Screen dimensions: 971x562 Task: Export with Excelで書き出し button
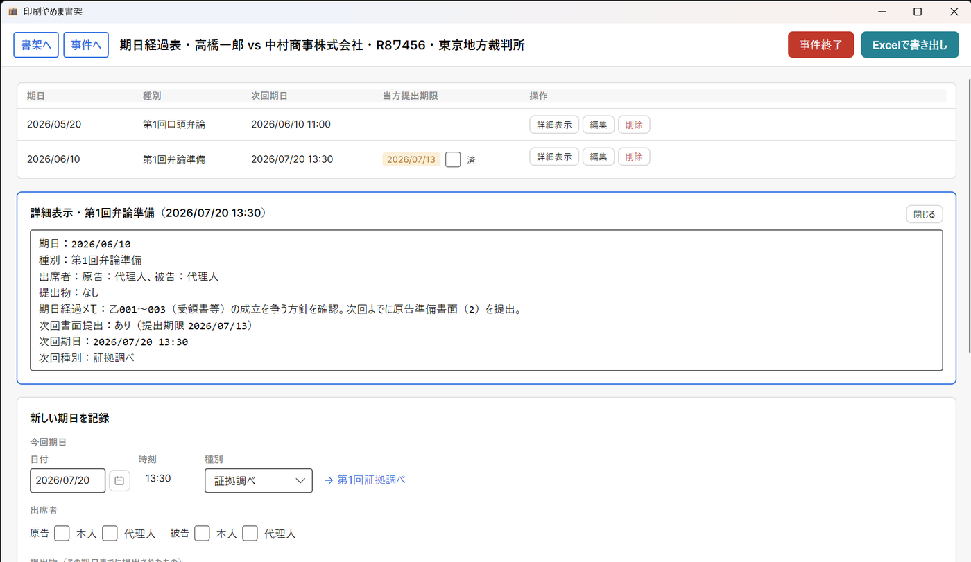click(910, 45)
